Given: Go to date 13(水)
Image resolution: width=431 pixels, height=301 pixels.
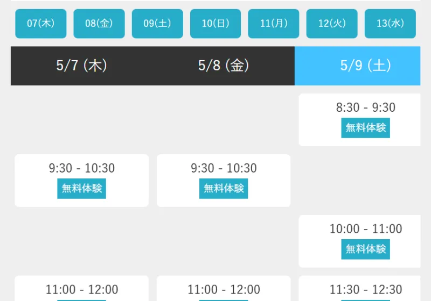Looking at the screenshot, I should pyautogui.click(x=390, y=24).
